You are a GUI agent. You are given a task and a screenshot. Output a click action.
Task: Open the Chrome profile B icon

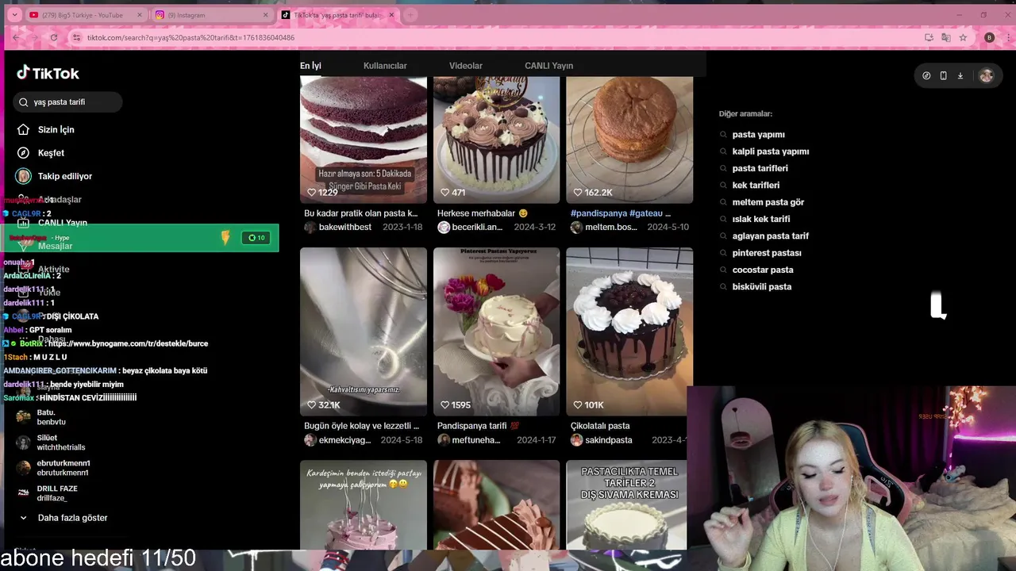click(989, 37)
